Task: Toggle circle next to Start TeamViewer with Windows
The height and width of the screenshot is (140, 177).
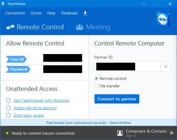Action: [8, 100]
